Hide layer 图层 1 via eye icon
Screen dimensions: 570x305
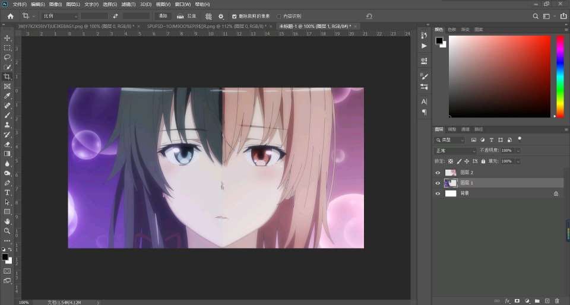tap(438, 183)
